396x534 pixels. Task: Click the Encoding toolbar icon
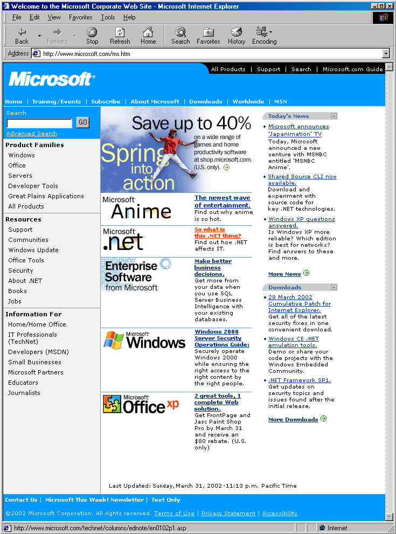coord(261,32)
